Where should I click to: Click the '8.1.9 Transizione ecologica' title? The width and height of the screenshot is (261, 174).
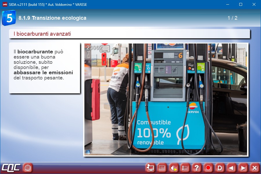click(x=52, y=18)
